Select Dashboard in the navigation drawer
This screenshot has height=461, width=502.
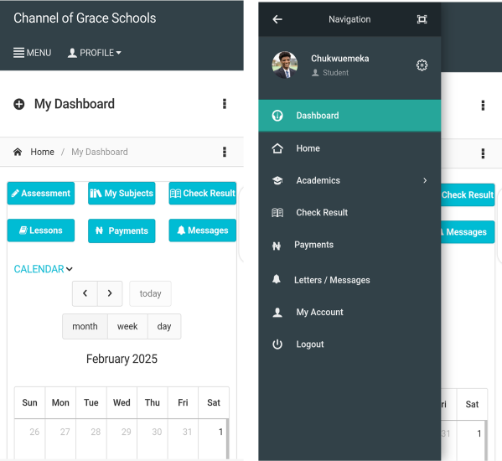(x=349, y=116)
